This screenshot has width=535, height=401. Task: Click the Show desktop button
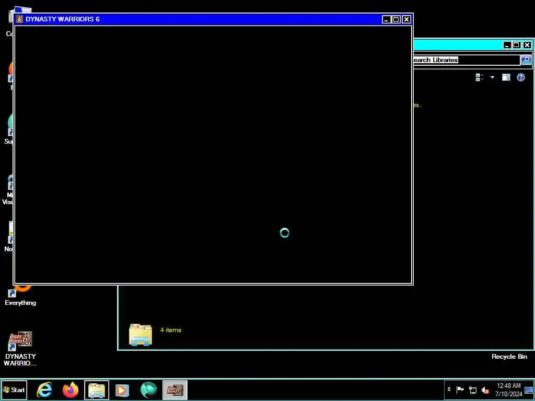tap(529, 390)
